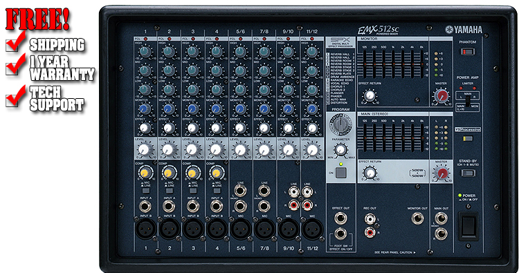Viewport: 519px width, 273px height.
Task: Click channel 1 High EQ knob
Action: click(145, 52)
